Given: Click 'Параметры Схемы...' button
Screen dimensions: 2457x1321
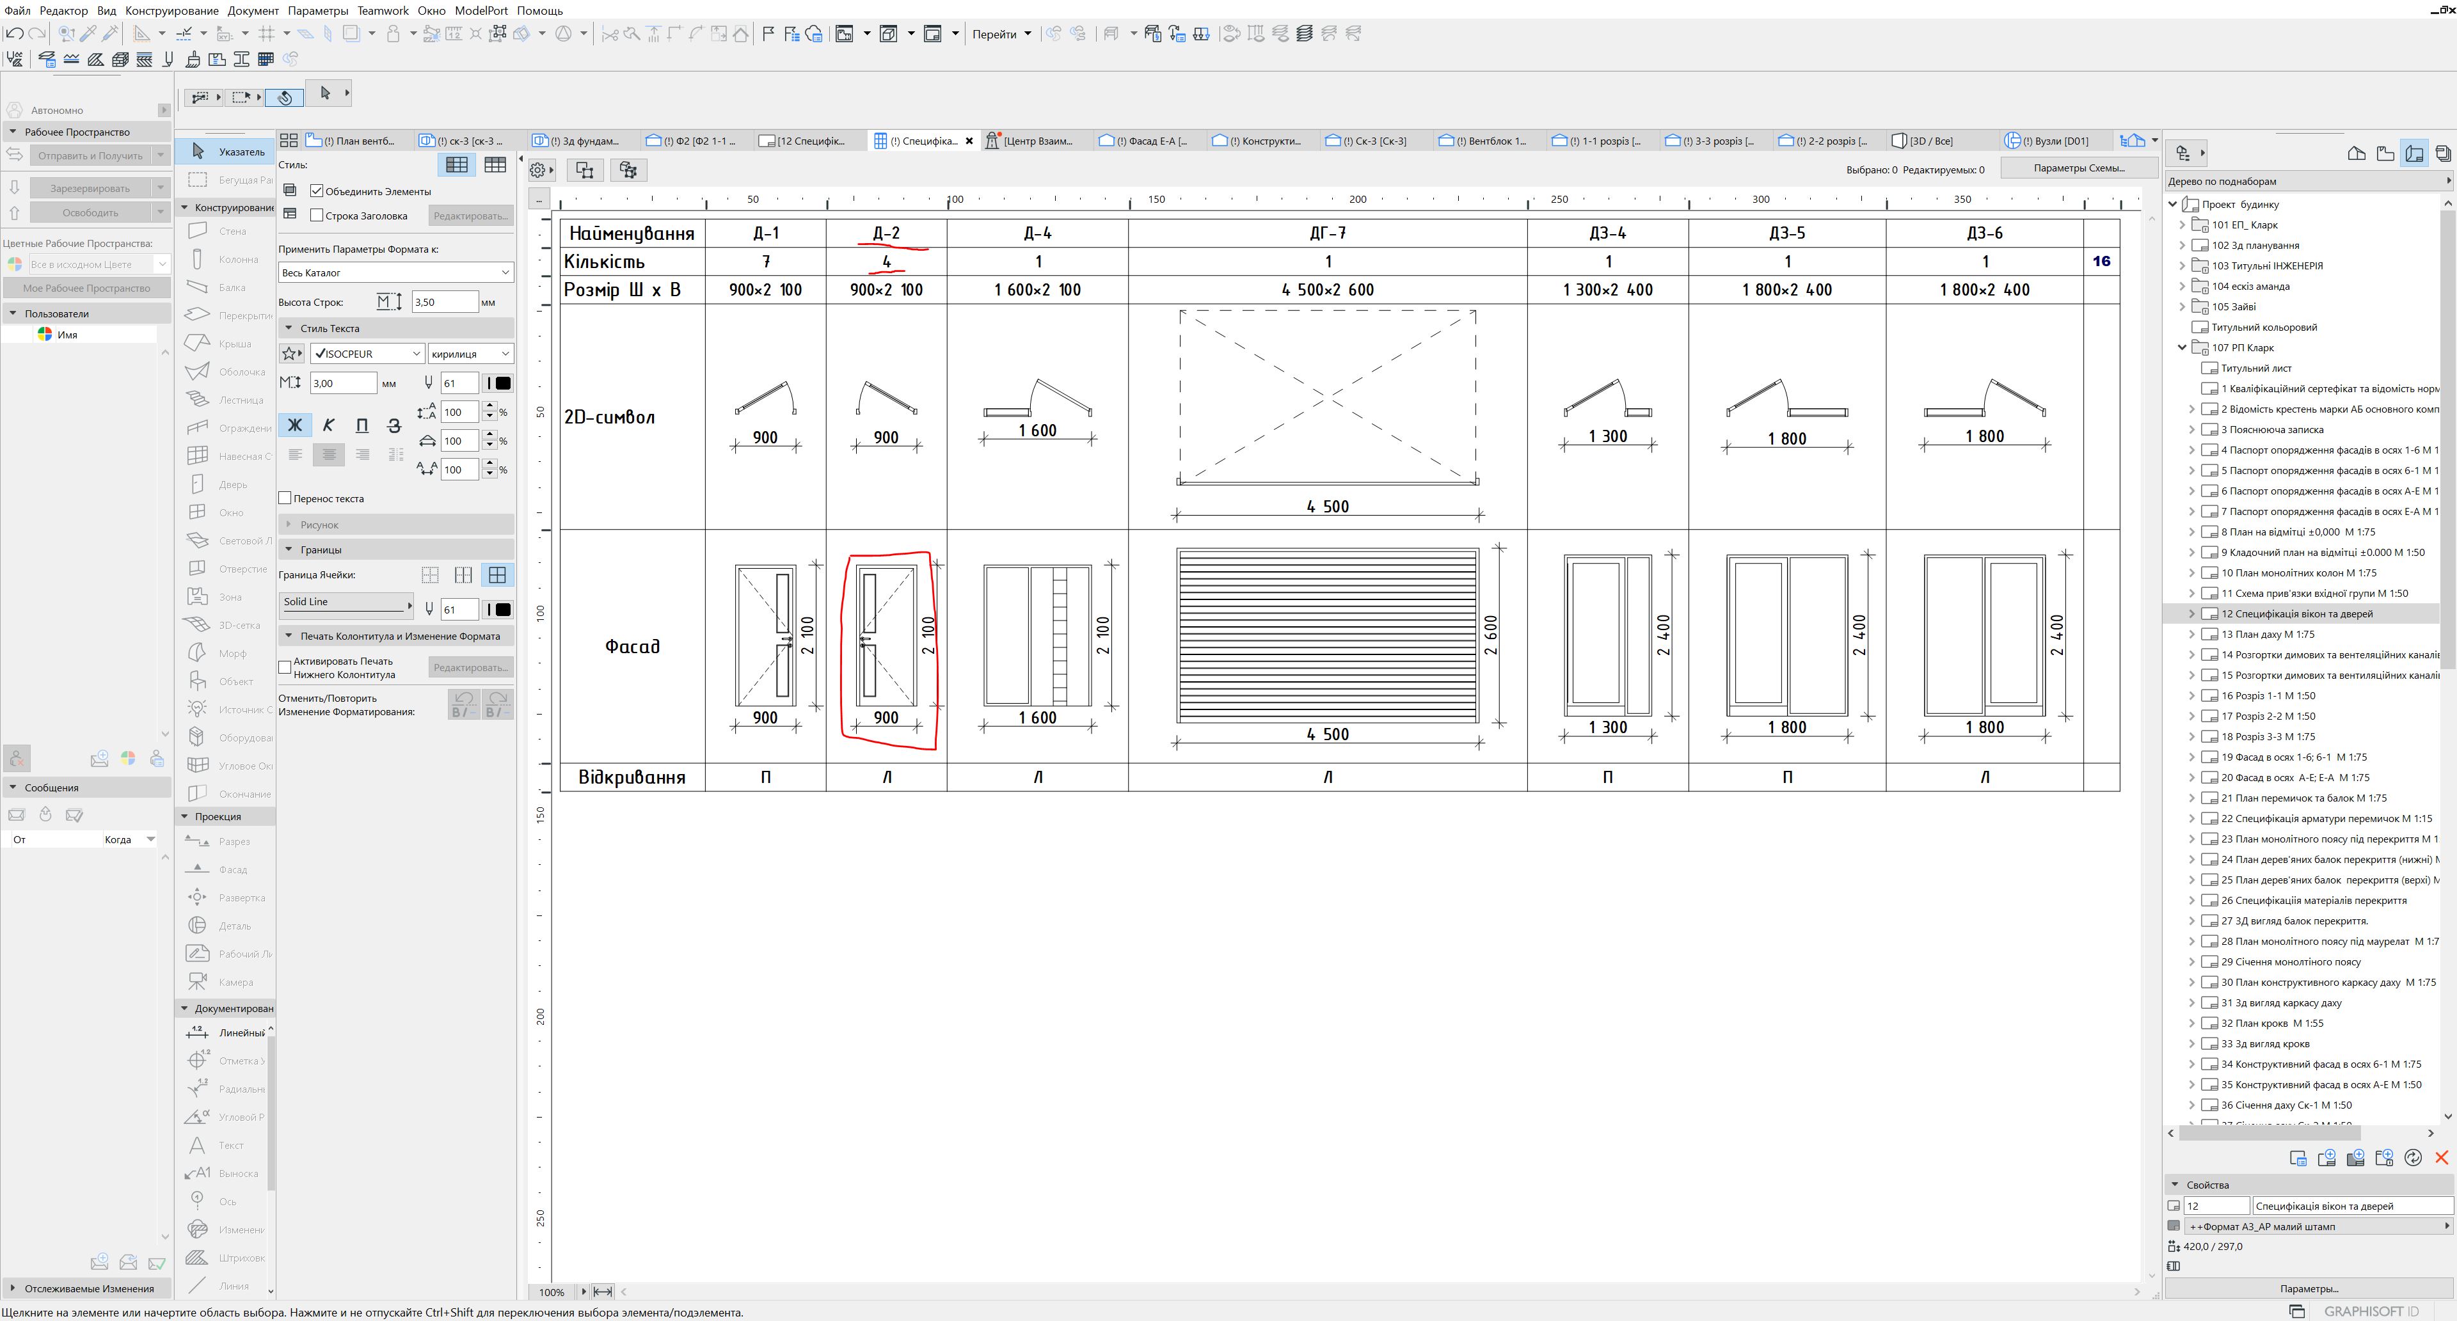Looking at the screenshot, I should (2078, 168).
